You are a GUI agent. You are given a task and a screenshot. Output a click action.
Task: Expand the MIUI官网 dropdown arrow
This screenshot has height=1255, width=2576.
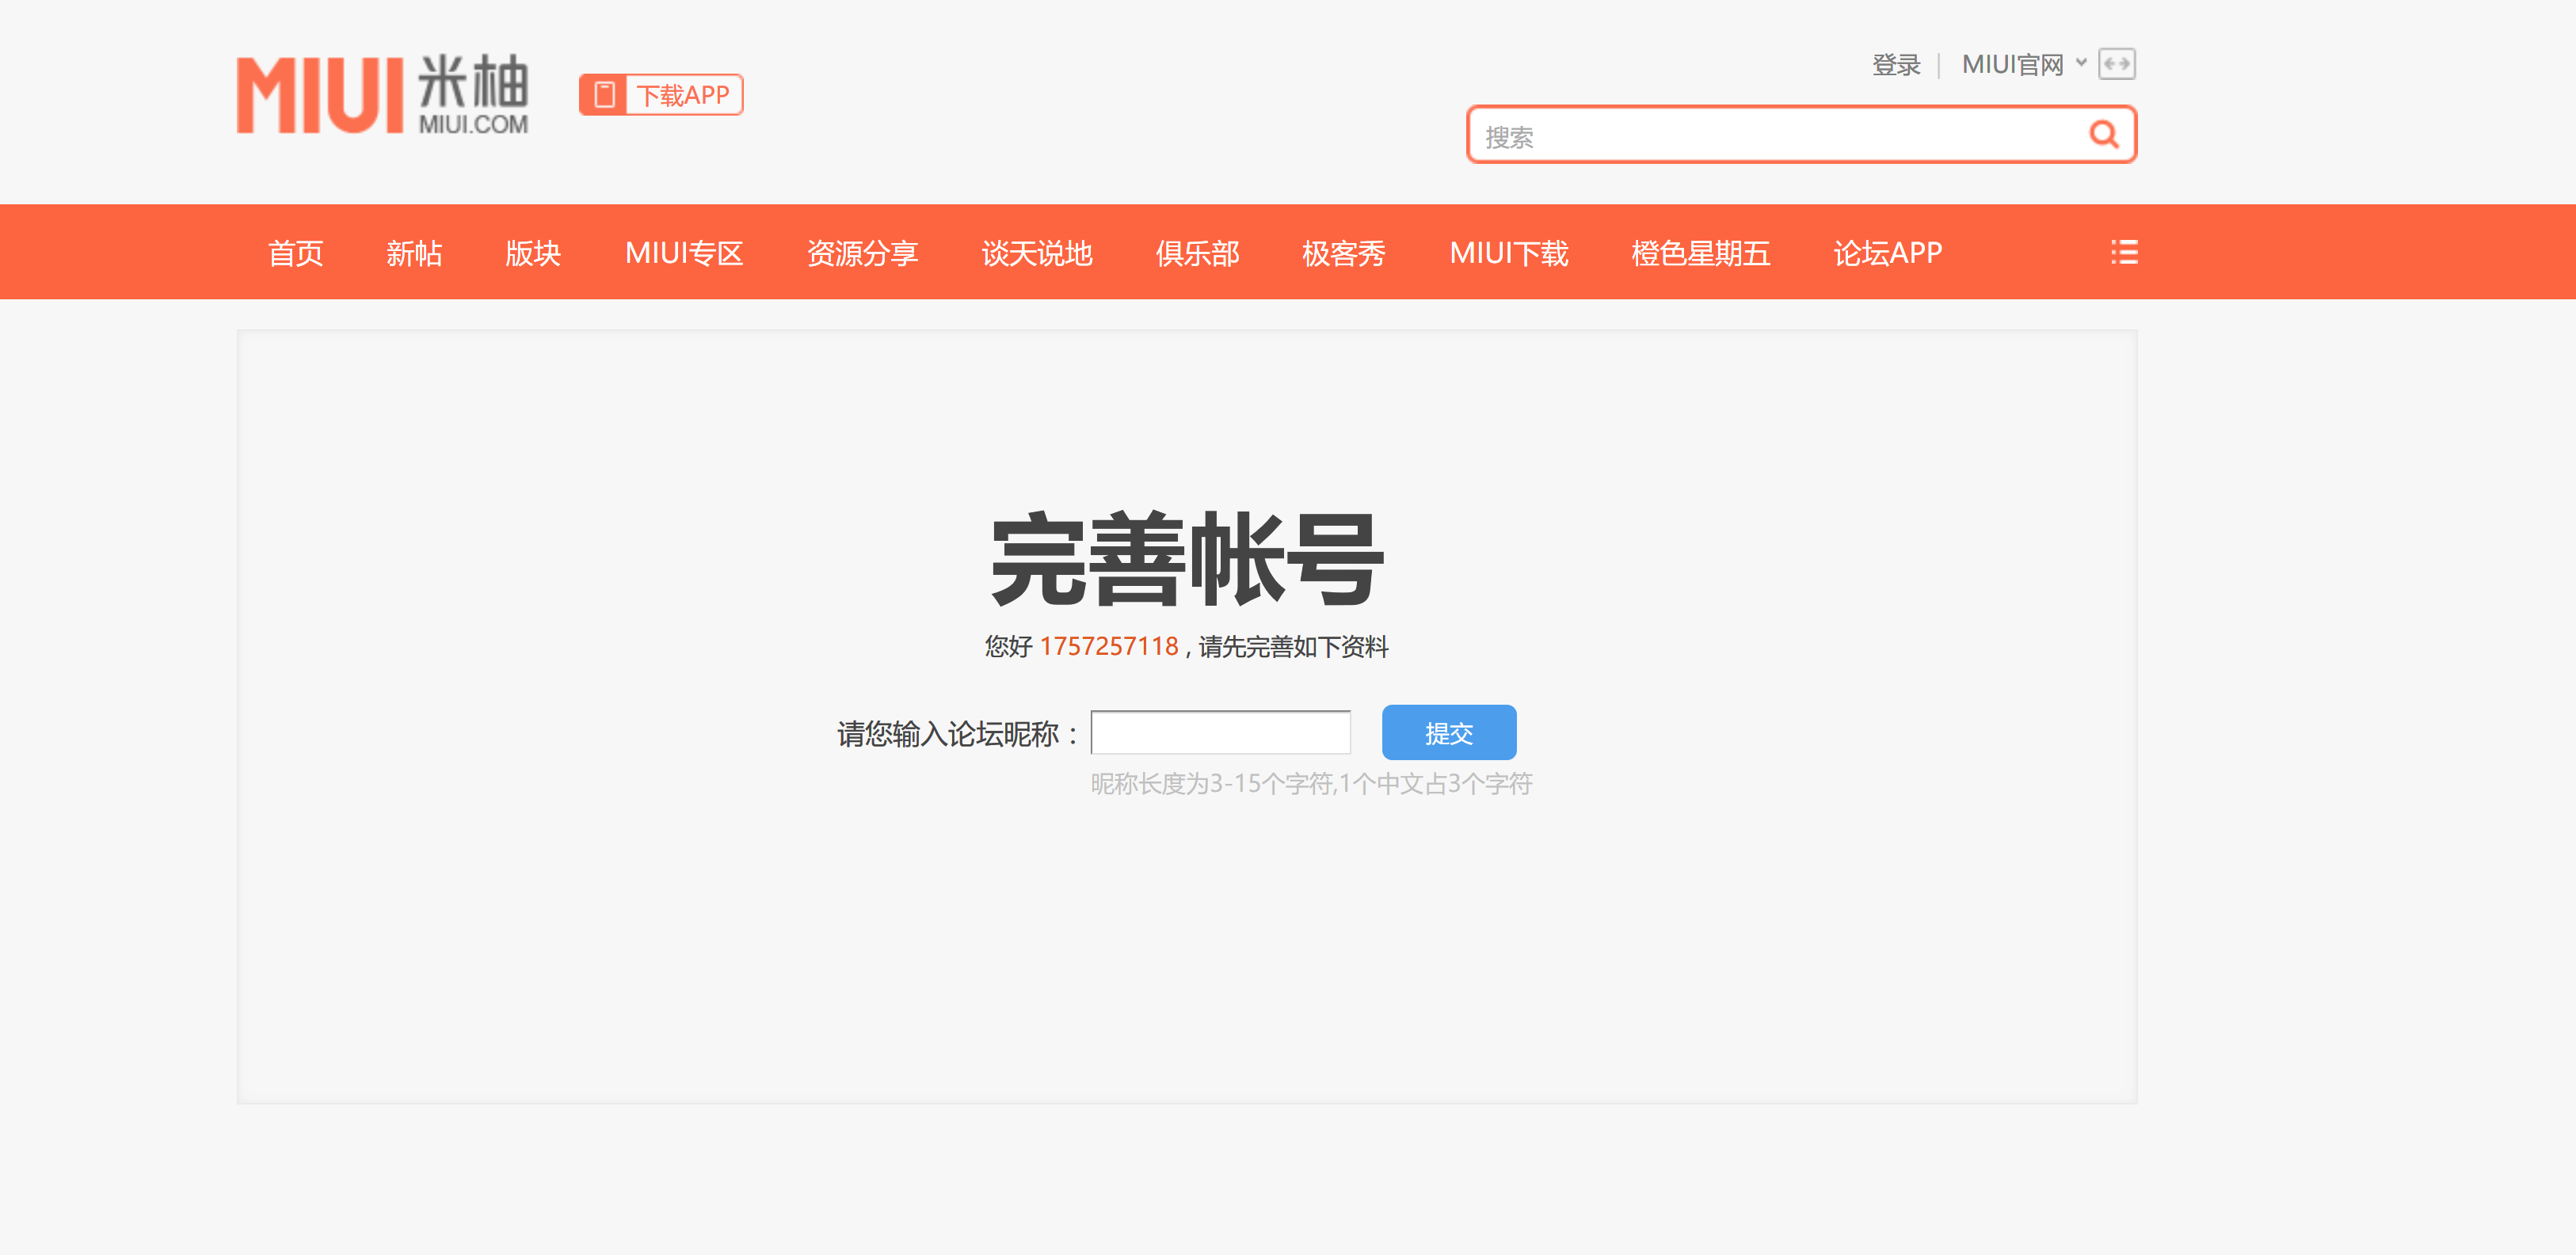tap(2081, 63)
